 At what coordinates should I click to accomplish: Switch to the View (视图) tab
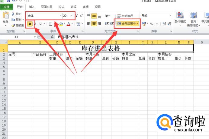point(98,7)
